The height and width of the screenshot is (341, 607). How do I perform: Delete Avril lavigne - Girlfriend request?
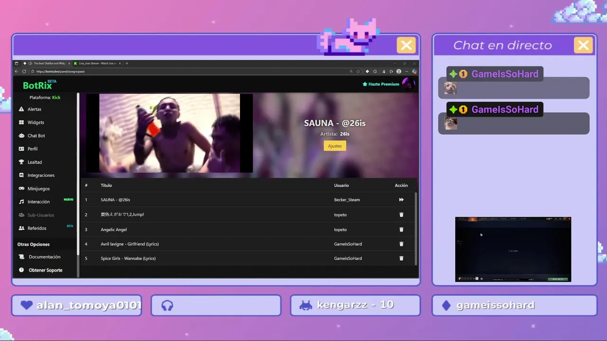[x=401, y=244]
